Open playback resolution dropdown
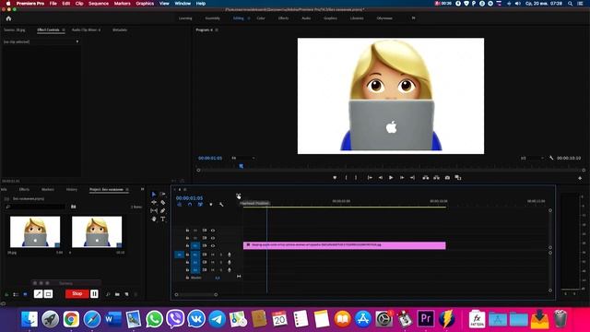 coord(532,158)
